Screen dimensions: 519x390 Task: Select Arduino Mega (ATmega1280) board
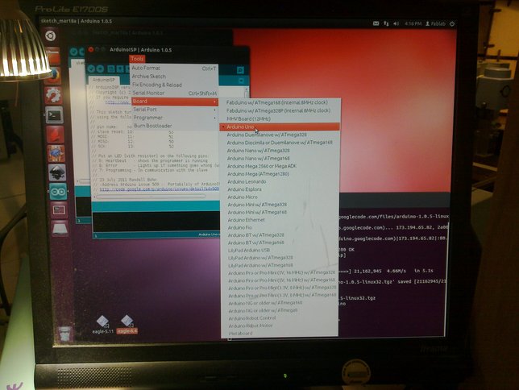(280, 174)
